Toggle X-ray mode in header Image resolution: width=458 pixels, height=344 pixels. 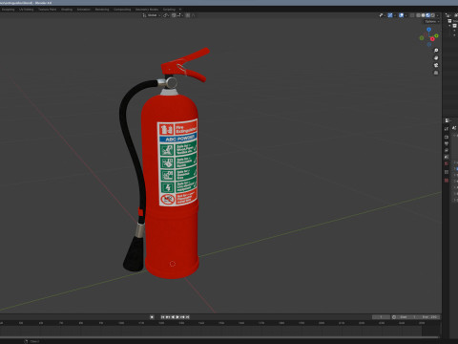pos(412,15)
